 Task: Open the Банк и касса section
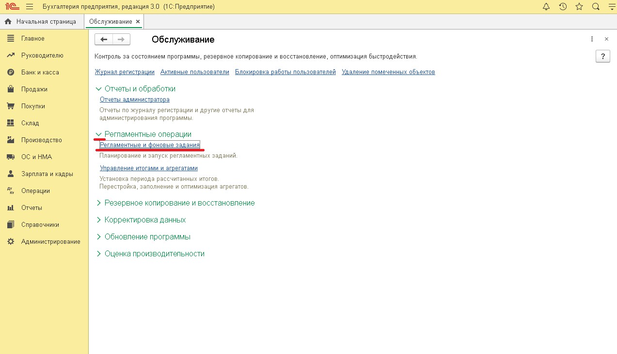[40, 73]
